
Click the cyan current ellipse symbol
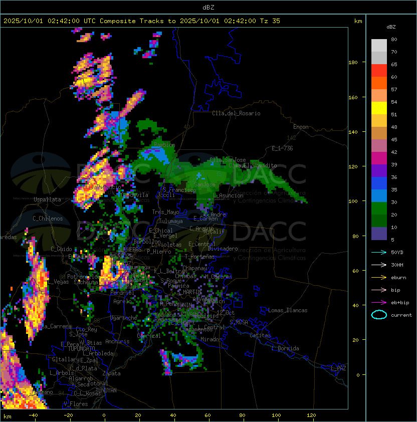379,315
